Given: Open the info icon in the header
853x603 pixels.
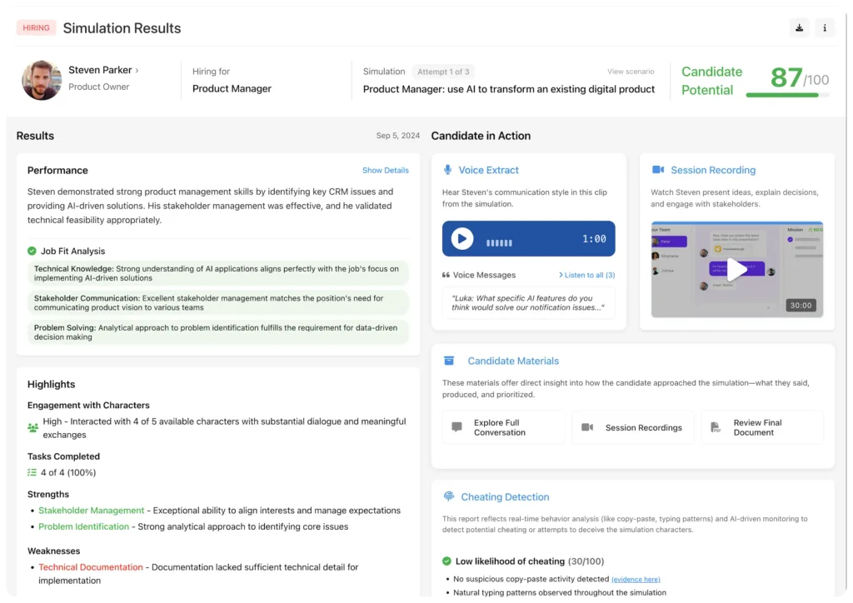Looking at the screenshot, I should pos(825,27).
